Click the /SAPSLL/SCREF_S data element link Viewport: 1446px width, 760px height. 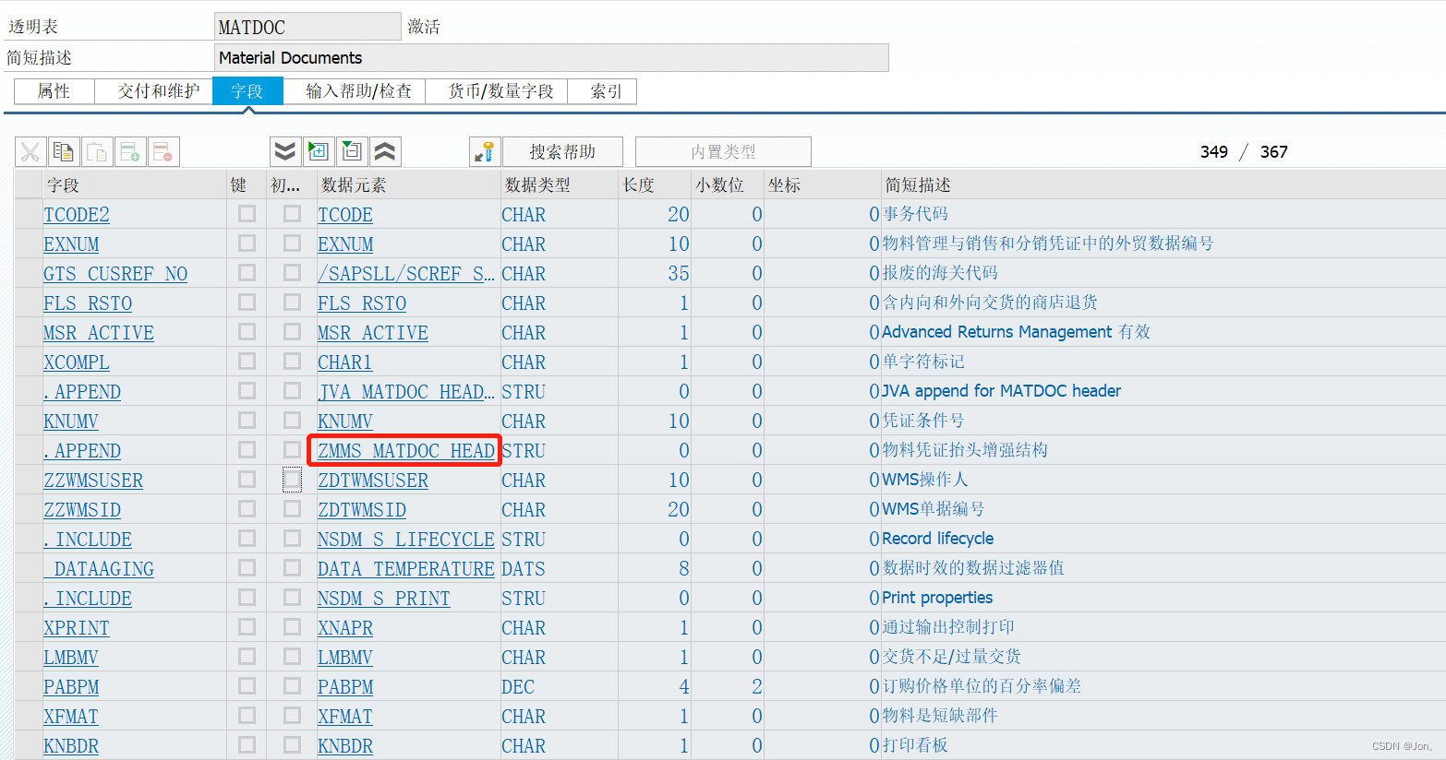[406, 274]
